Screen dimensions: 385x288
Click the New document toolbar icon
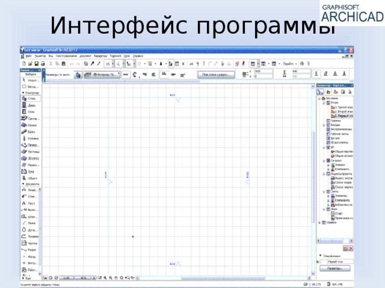[24, 64]
